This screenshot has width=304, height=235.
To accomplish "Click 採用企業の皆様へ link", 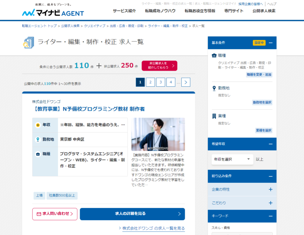I will point(251,4).
